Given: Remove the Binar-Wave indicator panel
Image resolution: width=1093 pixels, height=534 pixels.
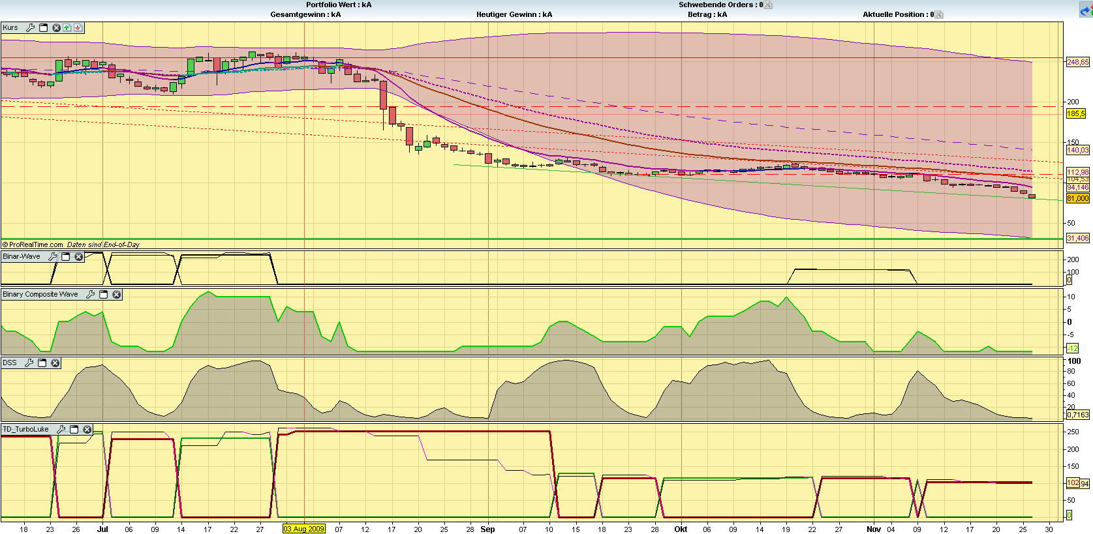Looking at the screenshot, I should [79, 257].
